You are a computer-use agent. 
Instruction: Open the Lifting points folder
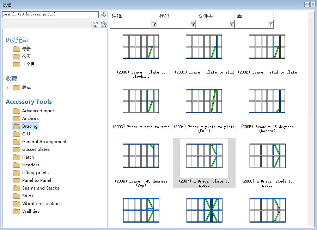click(x=31, y=173)
